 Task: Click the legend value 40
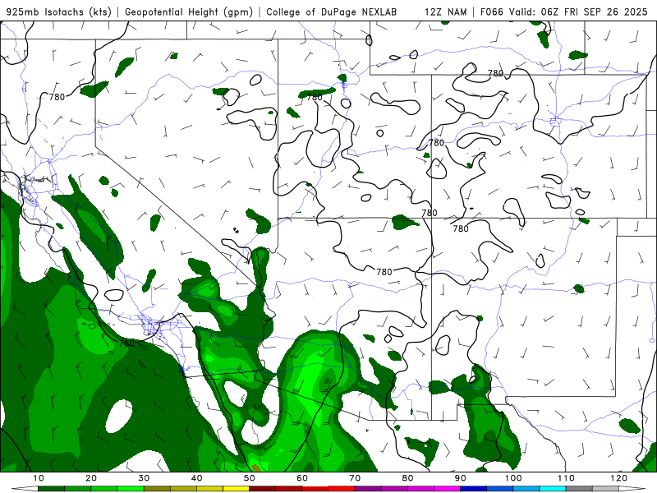[x=196, y=478]
